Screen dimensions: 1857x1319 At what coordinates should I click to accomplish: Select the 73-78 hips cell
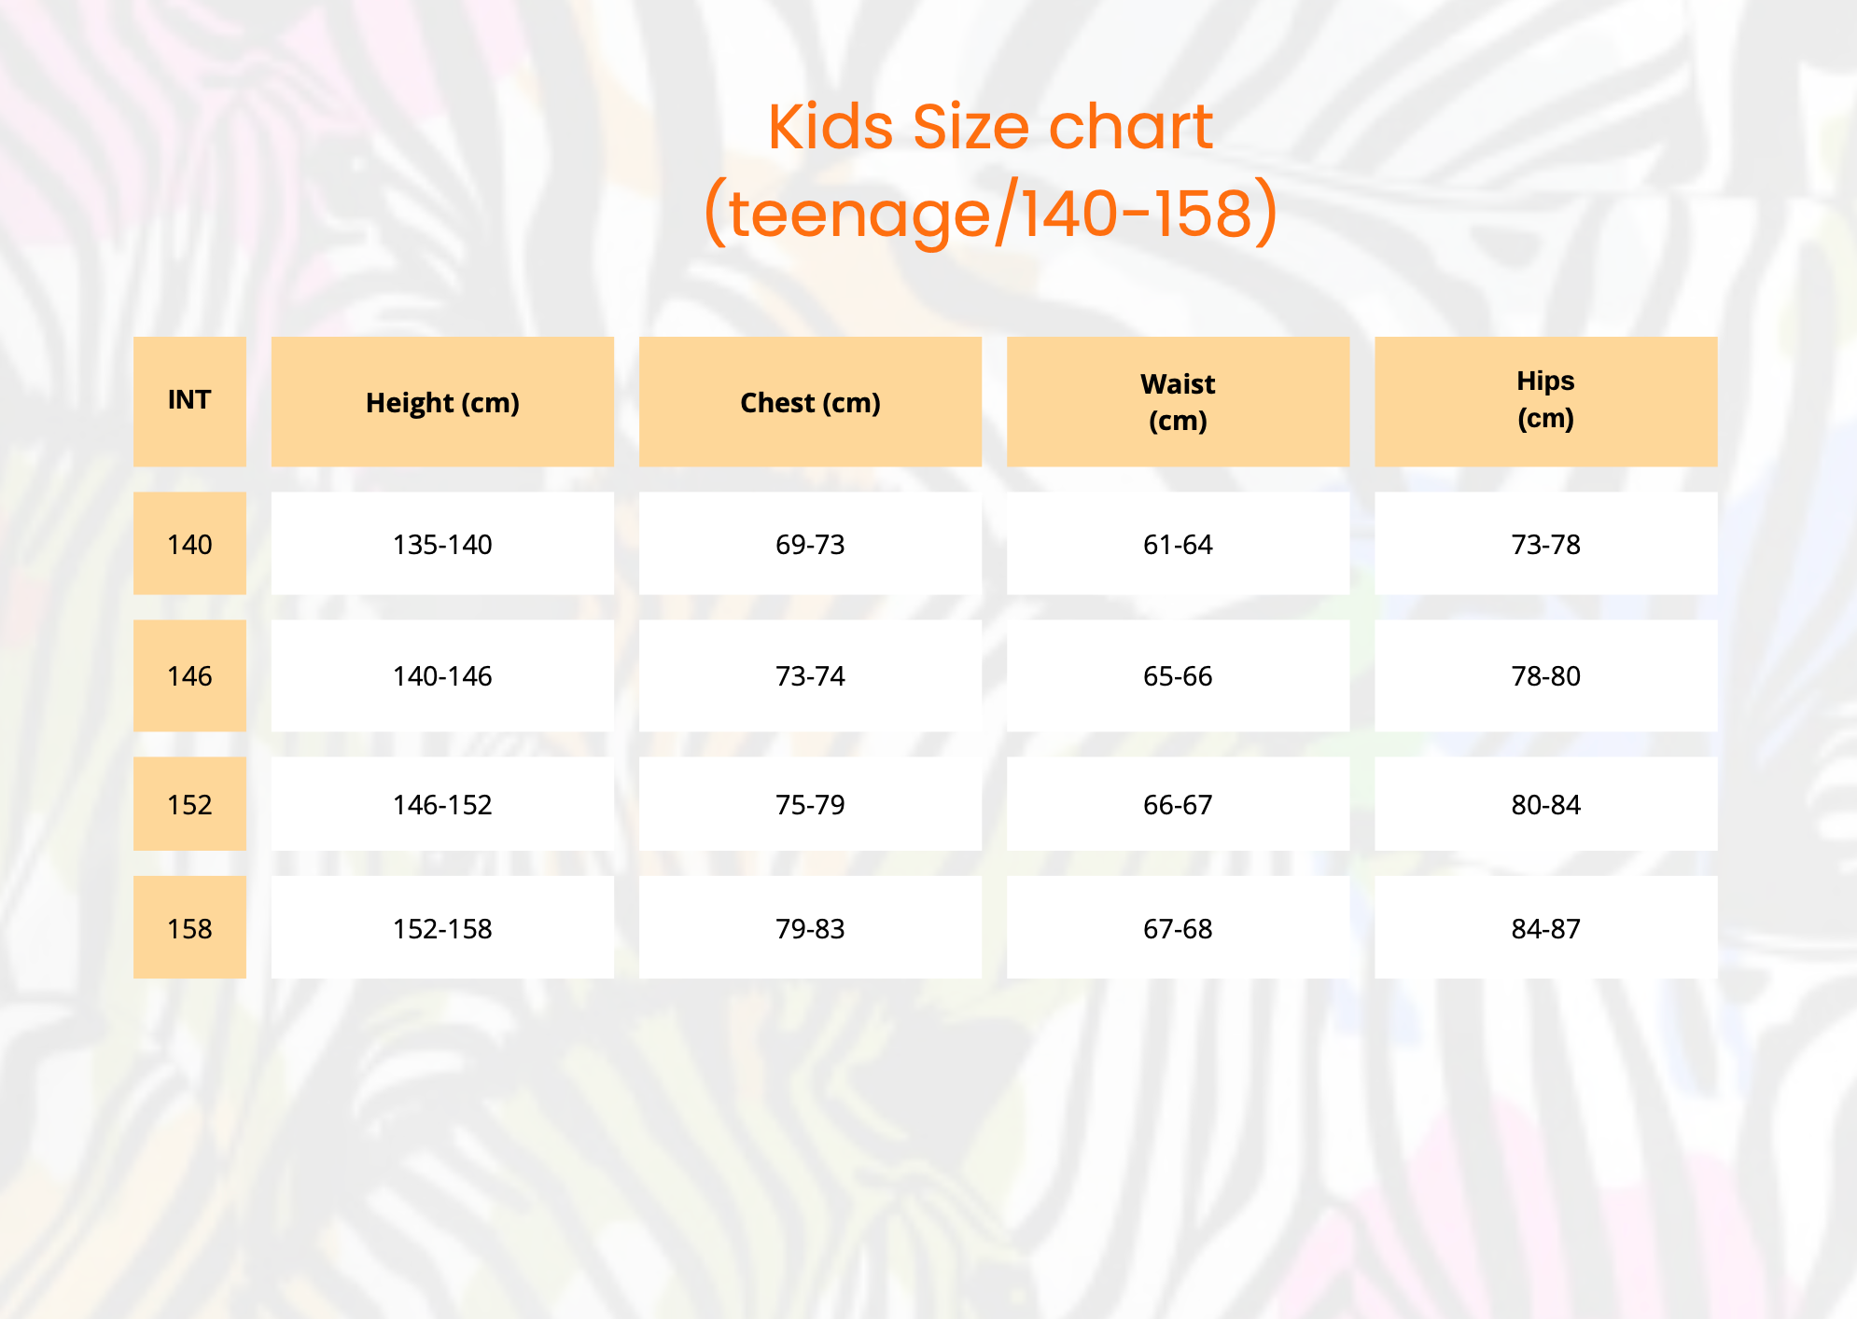click(x=1545, y=544)
